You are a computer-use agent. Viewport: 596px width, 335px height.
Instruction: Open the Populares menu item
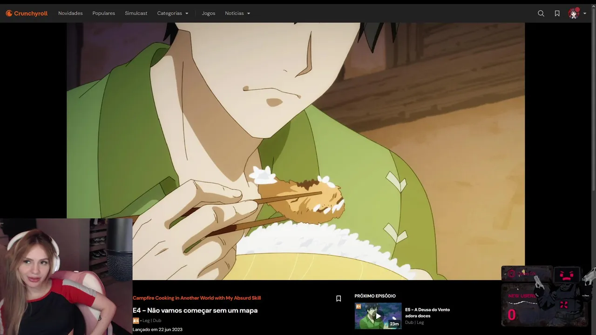tap(104, 13)
